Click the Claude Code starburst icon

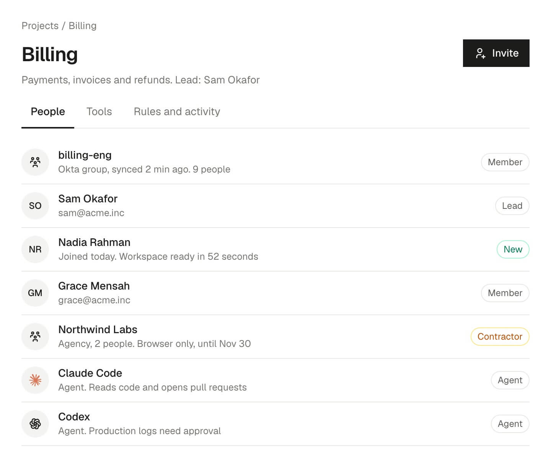[x=35, y=380]
